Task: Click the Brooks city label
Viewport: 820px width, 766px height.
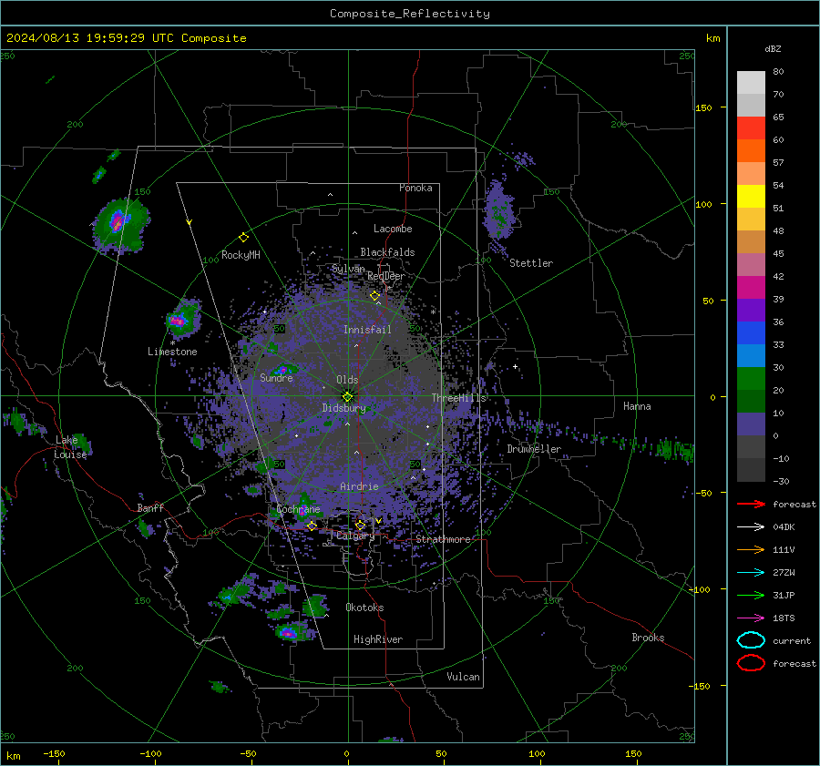Action: click(x=648, y=638)
